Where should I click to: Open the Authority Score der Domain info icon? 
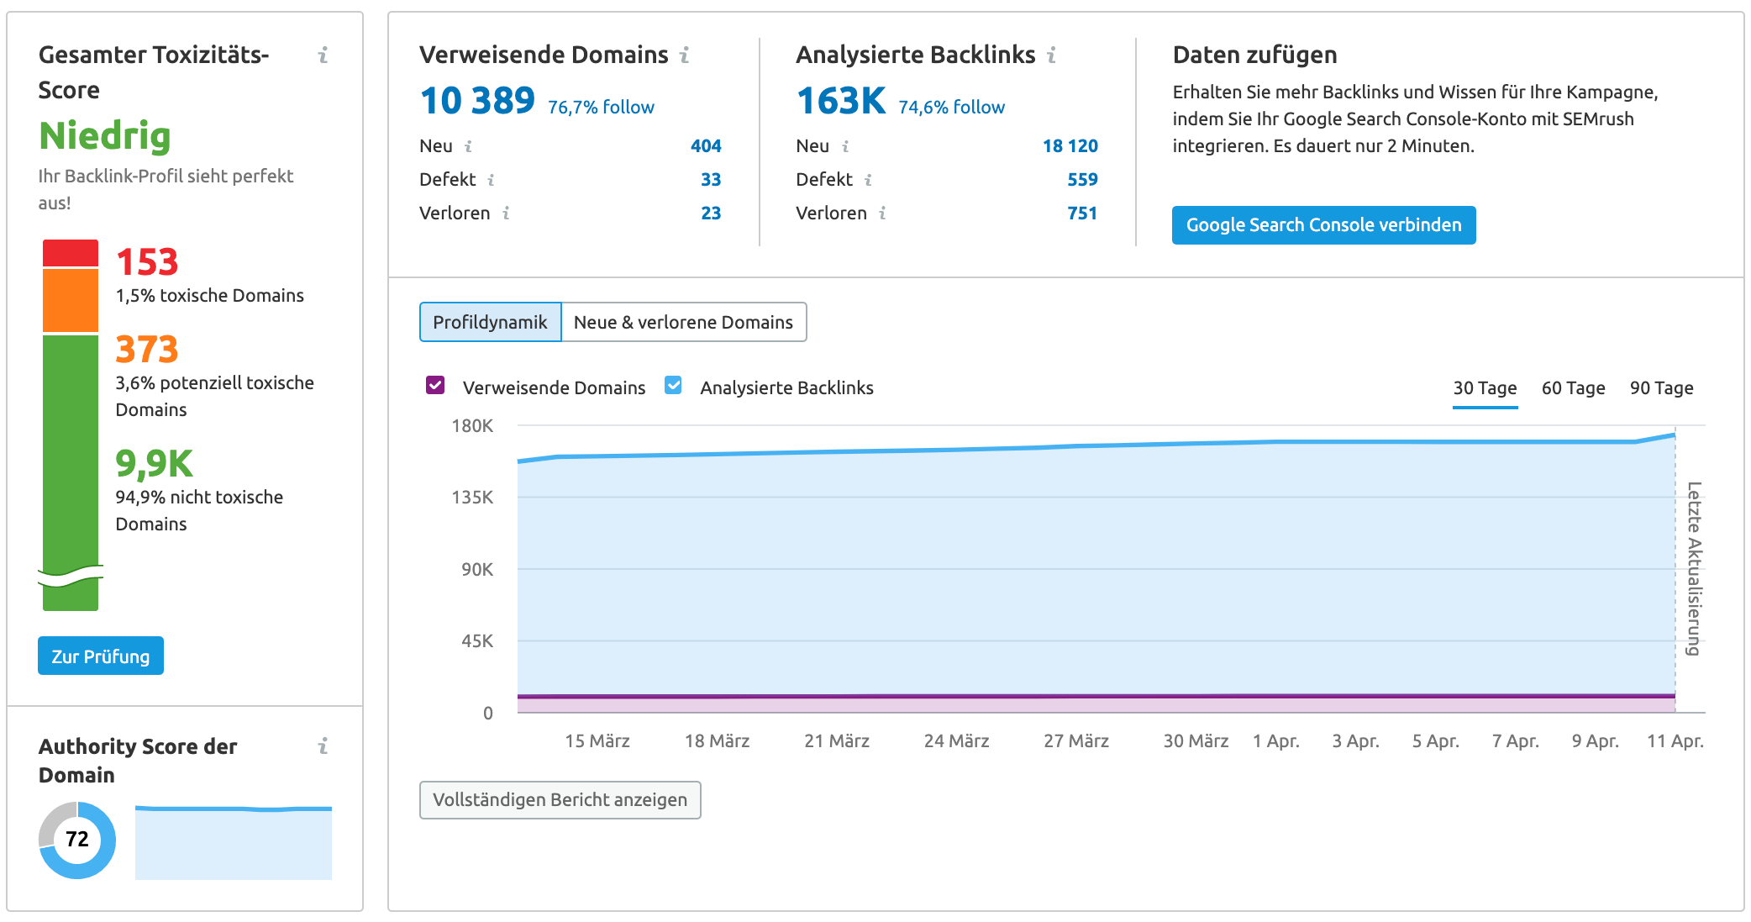tap(323, 746)
